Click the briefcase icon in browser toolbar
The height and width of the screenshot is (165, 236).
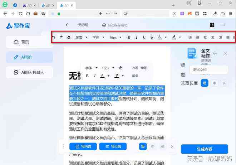click(35, 14)
